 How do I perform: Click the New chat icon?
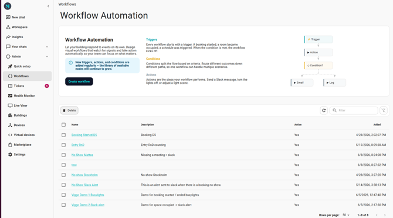click(x=8, y=17)
